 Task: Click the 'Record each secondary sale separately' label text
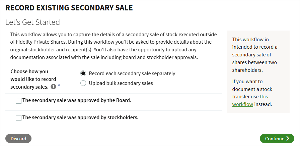tap(132, 74)
